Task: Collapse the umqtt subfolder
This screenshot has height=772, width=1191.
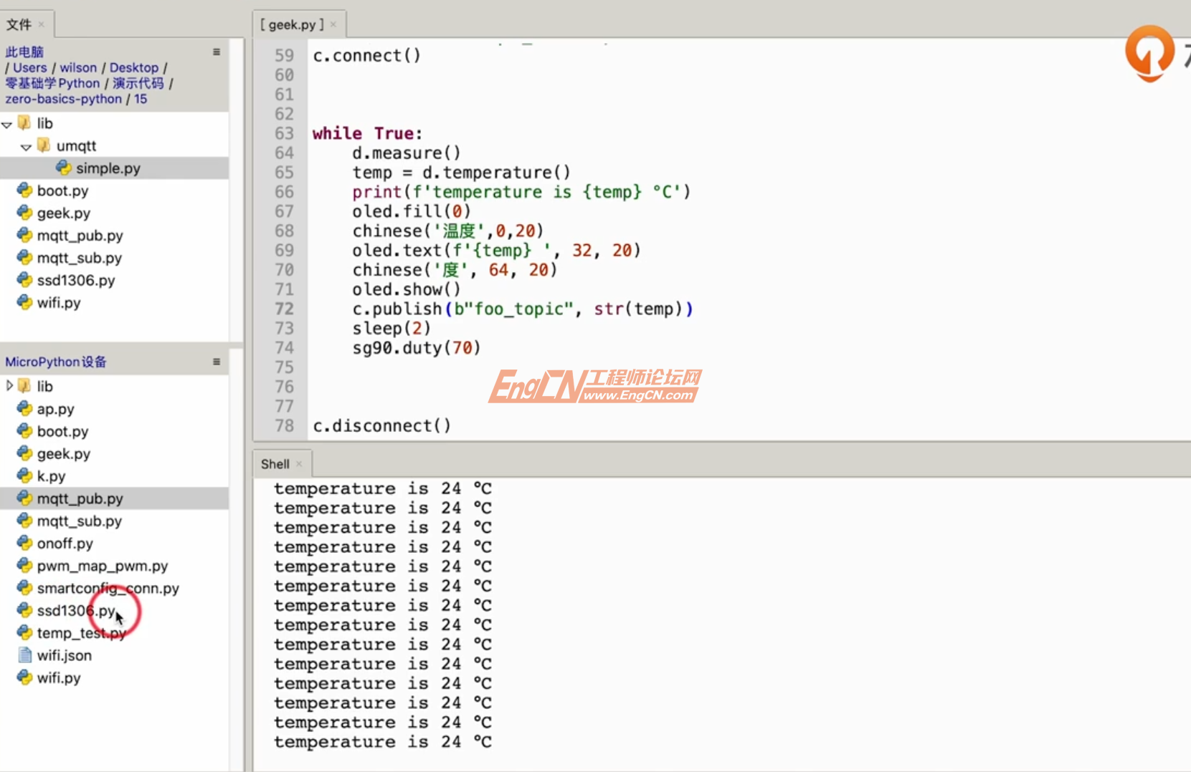Action: (27, 147)
